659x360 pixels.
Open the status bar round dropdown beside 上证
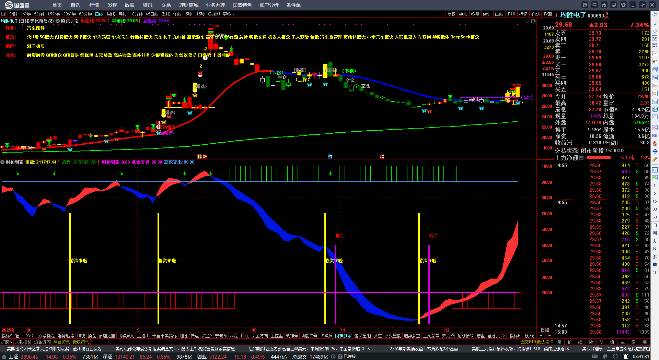[x=4, y=357]
